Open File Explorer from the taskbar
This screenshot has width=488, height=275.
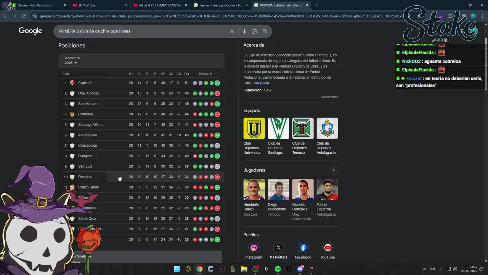[x=244, y=269]
